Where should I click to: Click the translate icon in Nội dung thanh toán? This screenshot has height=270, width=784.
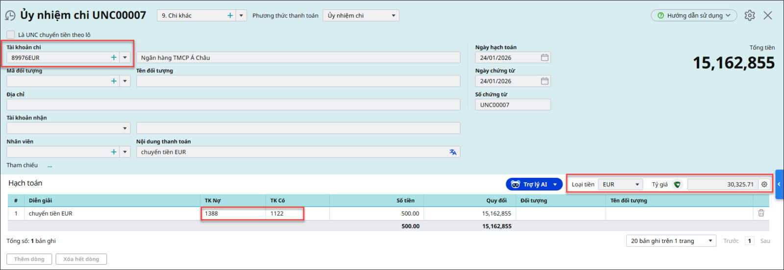[x=453, y=152]
